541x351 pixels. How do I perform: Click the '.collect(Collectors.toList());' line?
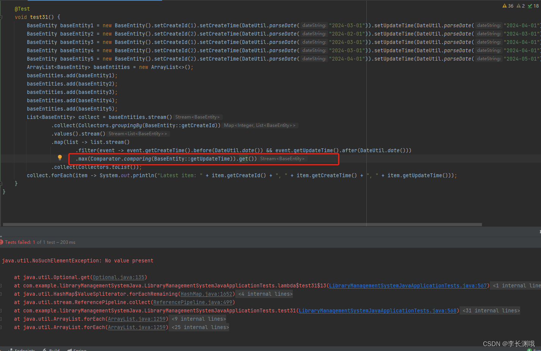coord(97,167)
